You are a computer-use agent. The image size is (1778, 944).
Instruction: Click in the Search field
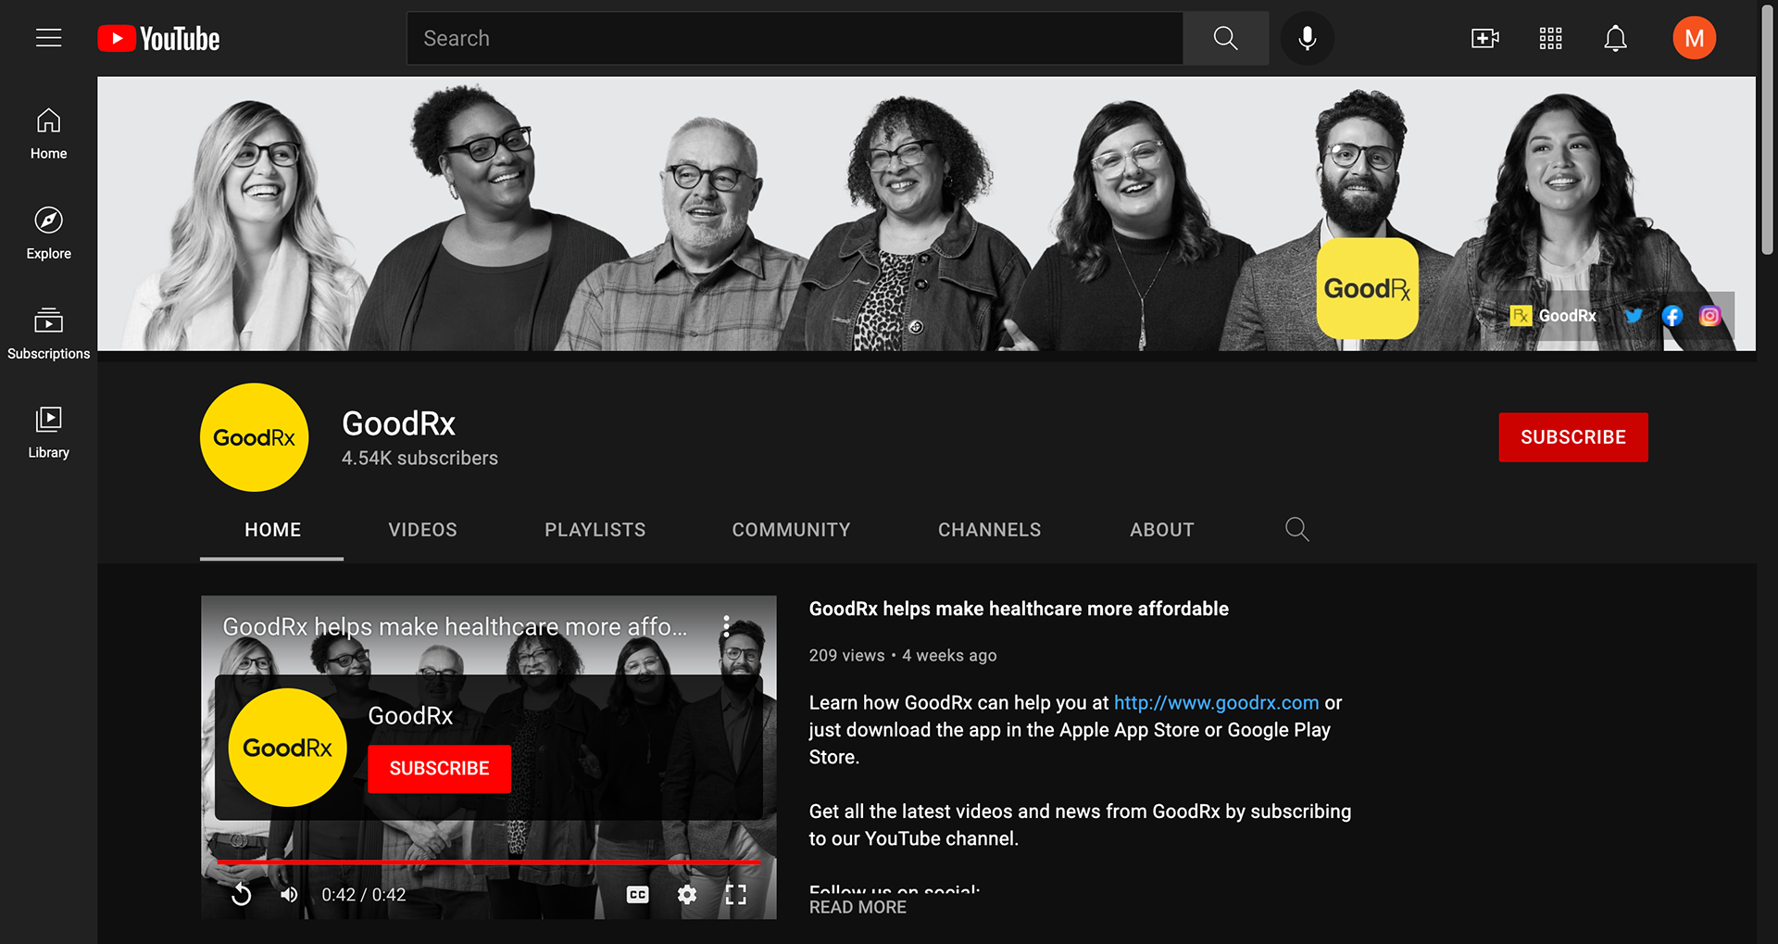(795, 38)
